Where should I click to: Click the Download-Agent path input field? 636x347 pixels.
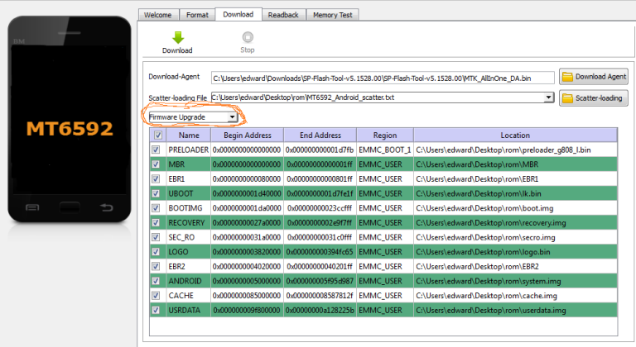(383, 78)
